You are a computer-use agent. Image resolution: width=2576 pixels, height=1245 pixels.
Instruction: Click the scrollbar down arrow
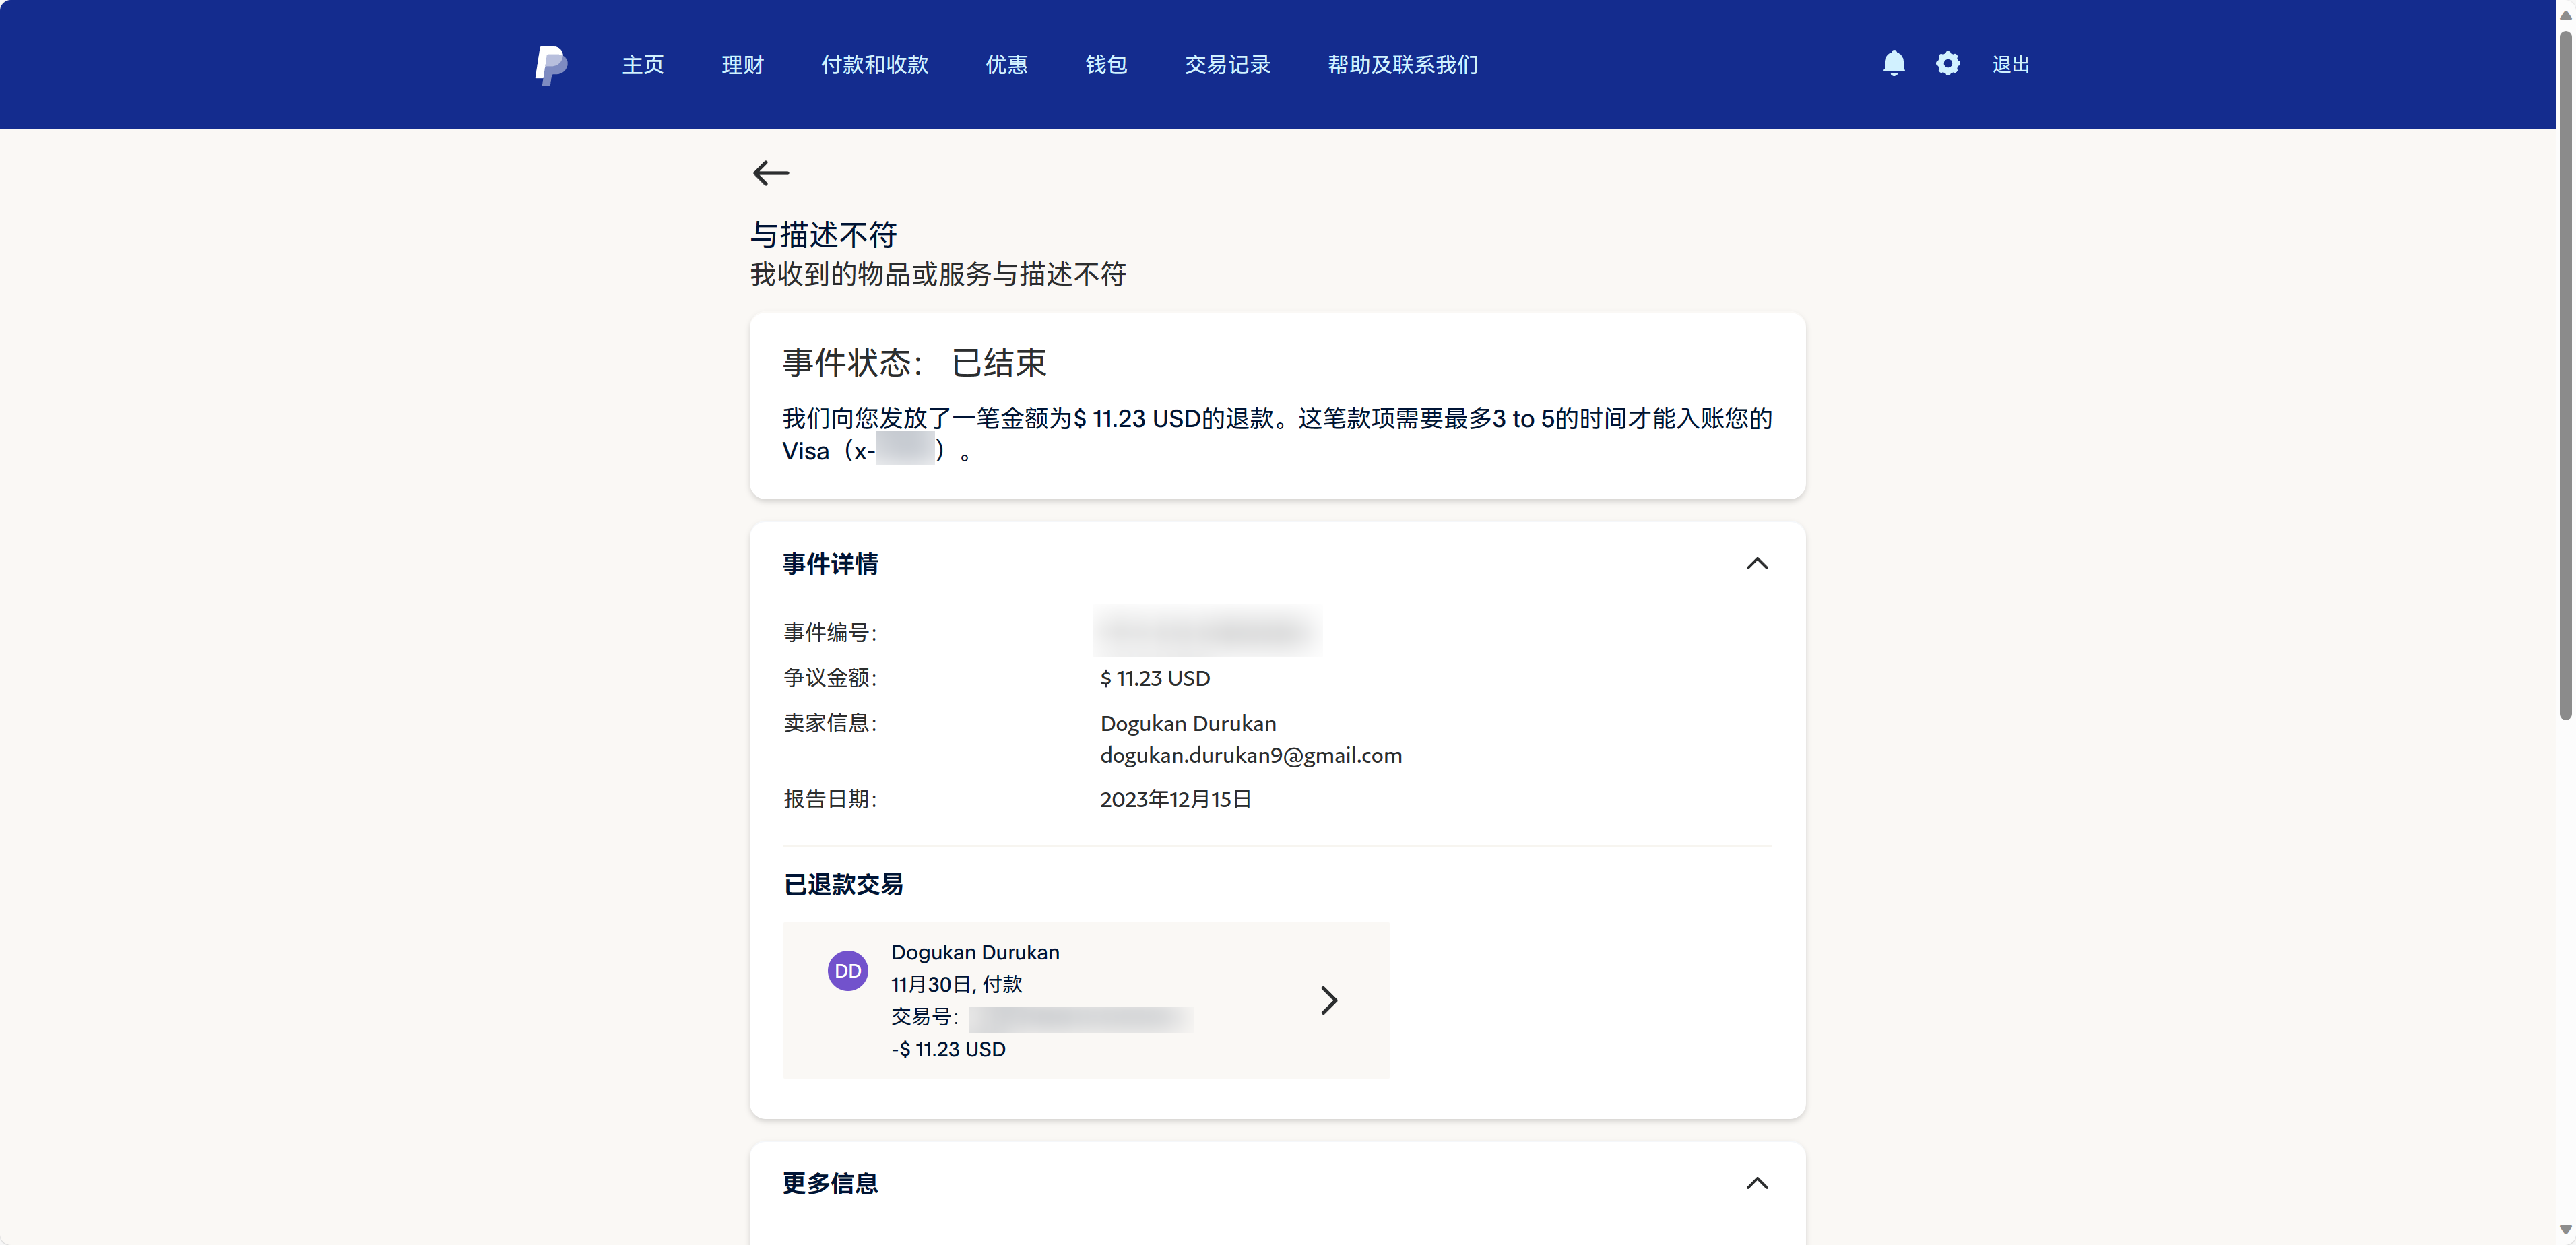(x=2565, y=1230)
